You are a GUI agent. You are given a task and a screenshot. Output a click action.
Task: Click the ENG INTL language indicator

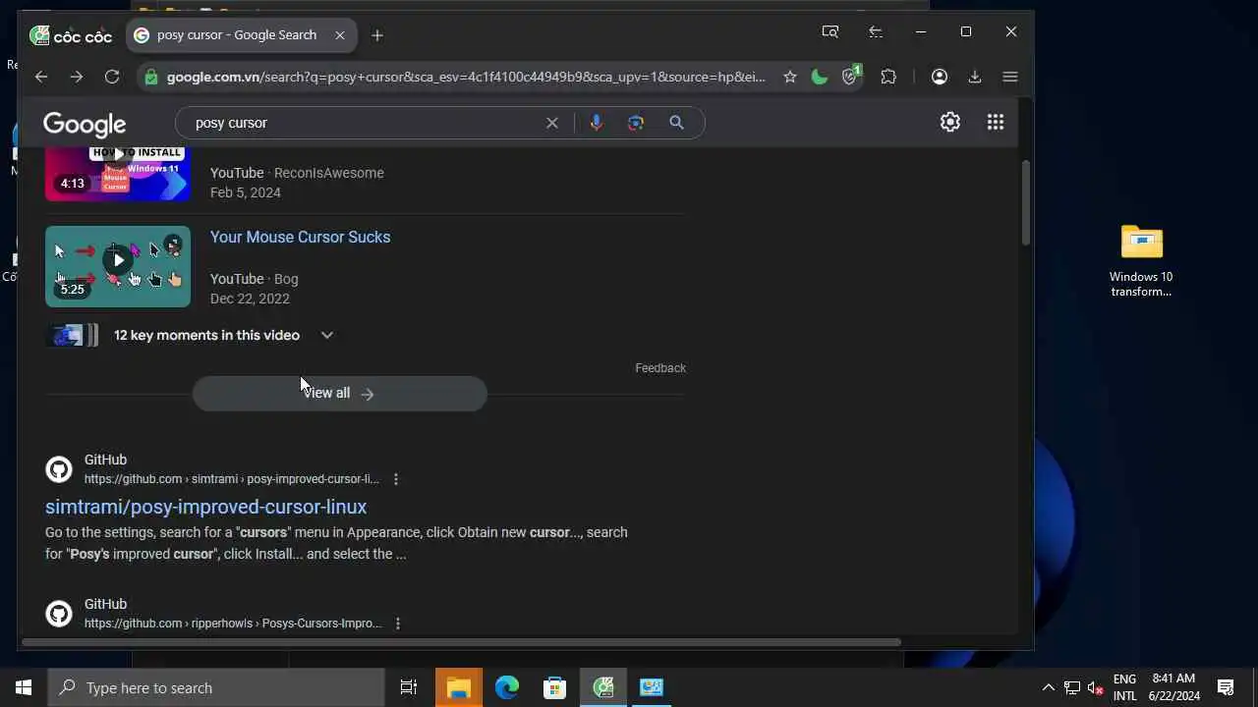point(1124,687)
